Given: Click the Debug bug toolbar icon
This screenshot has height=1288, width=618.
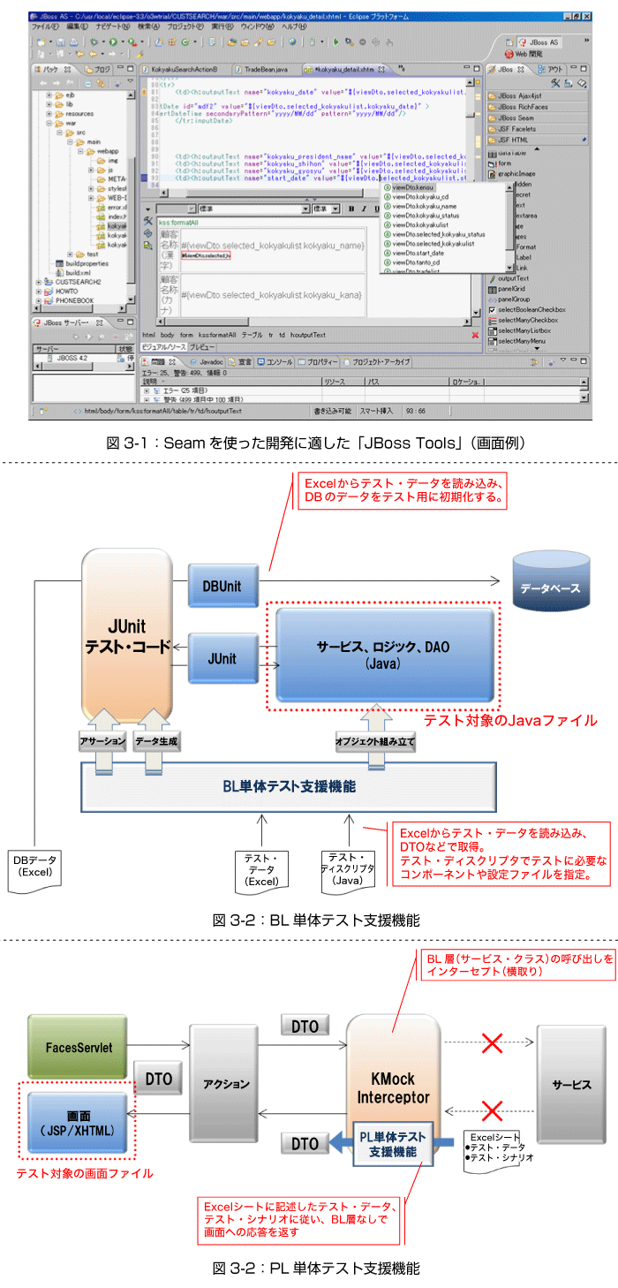Looking at the screenshot, I should tap(94, 42).
